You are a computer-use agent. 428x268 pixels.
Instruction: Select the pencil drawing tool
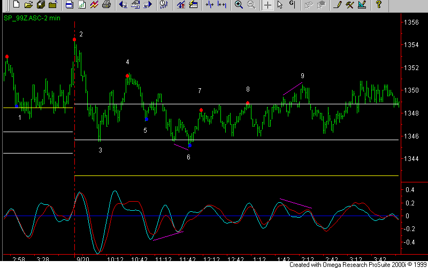click(338, 5)
